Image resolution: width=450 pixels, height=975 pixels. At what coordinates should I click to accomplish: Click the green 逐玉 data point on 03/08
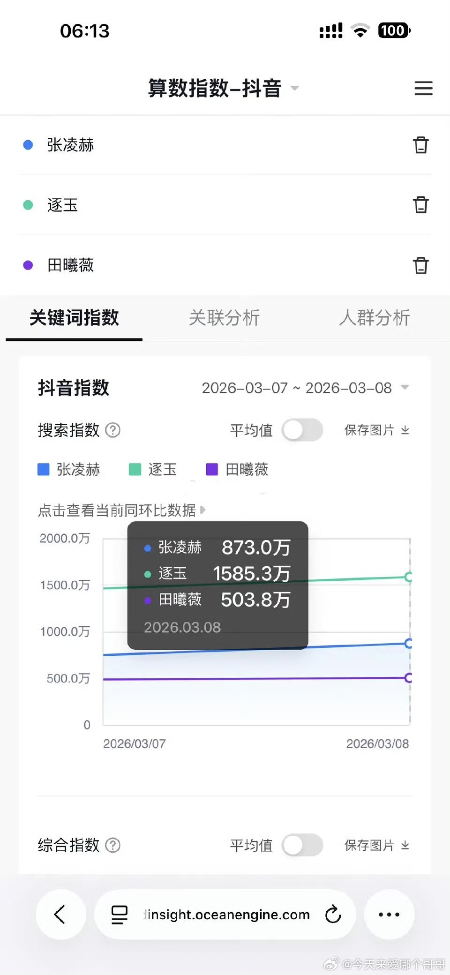coord(409,577)
